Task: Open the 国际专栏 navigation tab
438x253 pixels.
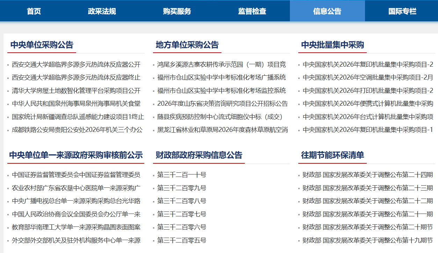Action: [x=402, y=11]
